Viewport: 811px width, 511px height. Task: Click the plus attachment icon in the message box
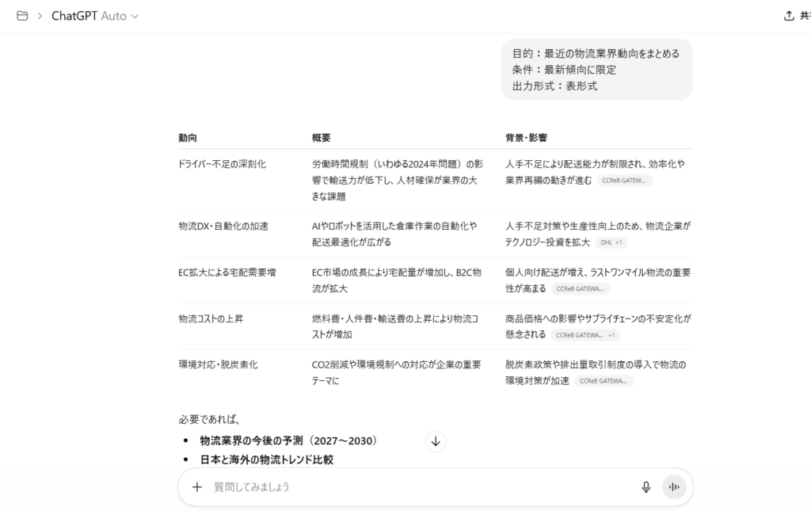[197, 487]
